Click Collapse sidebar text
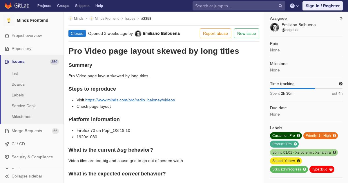The height and width of the screenshot is (183, 348). [x=27, y=176]
